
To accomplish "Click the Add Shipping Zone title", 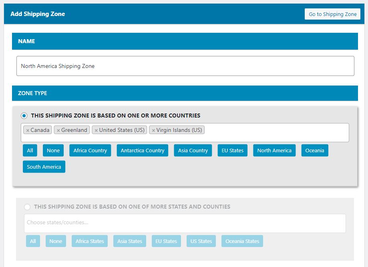I will coord(38,14).
